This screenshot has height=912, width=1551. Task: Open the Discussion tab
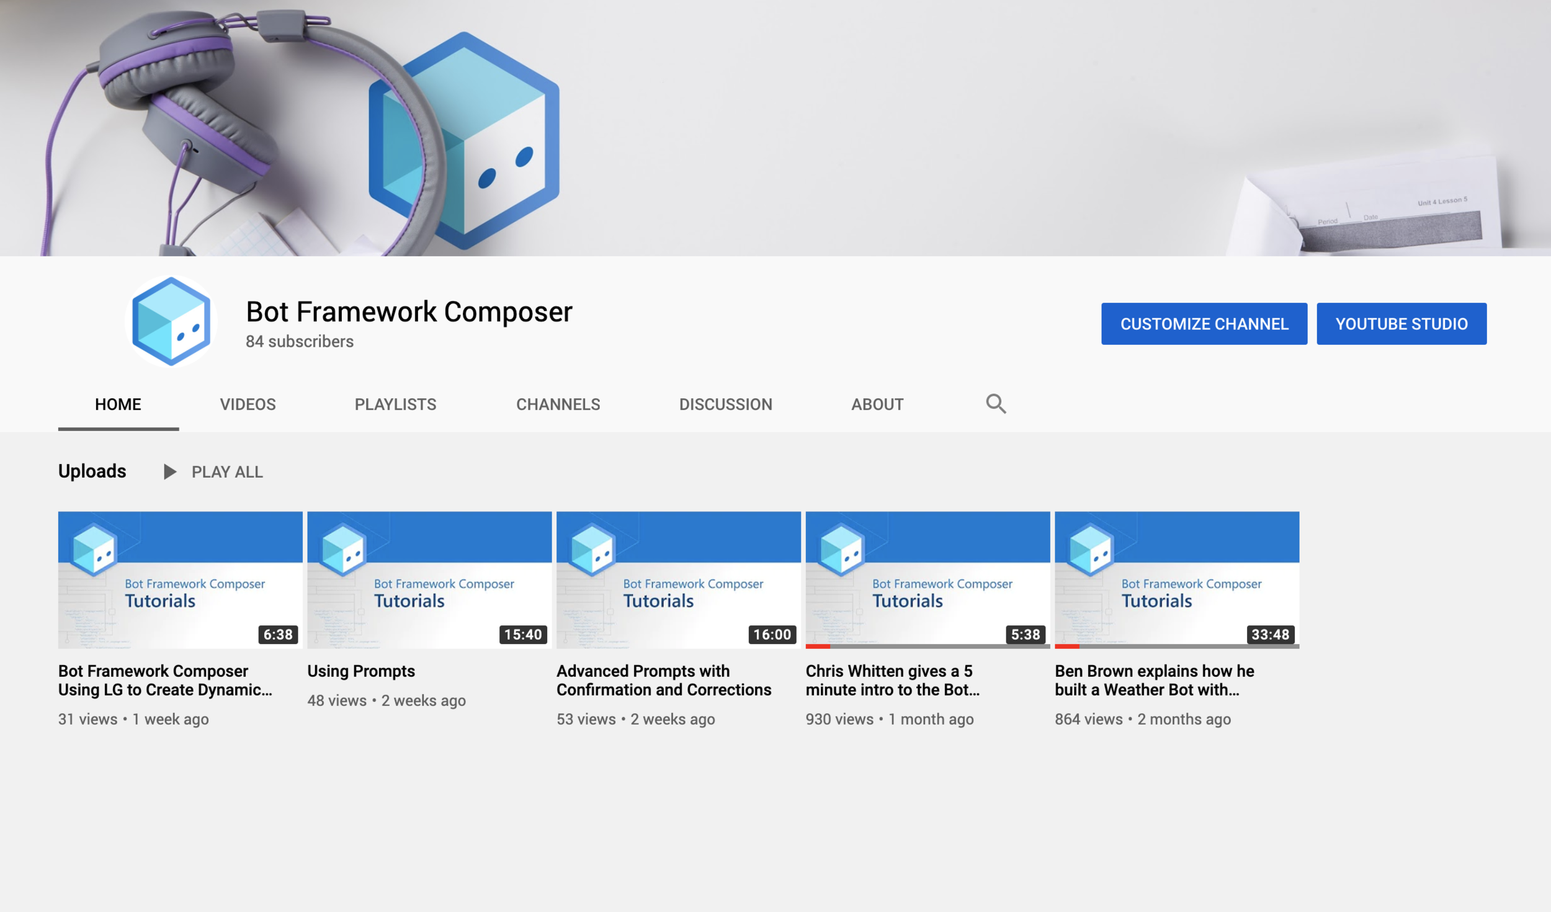pos(725,405)
